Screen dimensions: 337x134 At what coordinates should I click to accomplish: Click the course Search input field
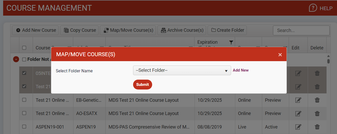coord(301,30)
